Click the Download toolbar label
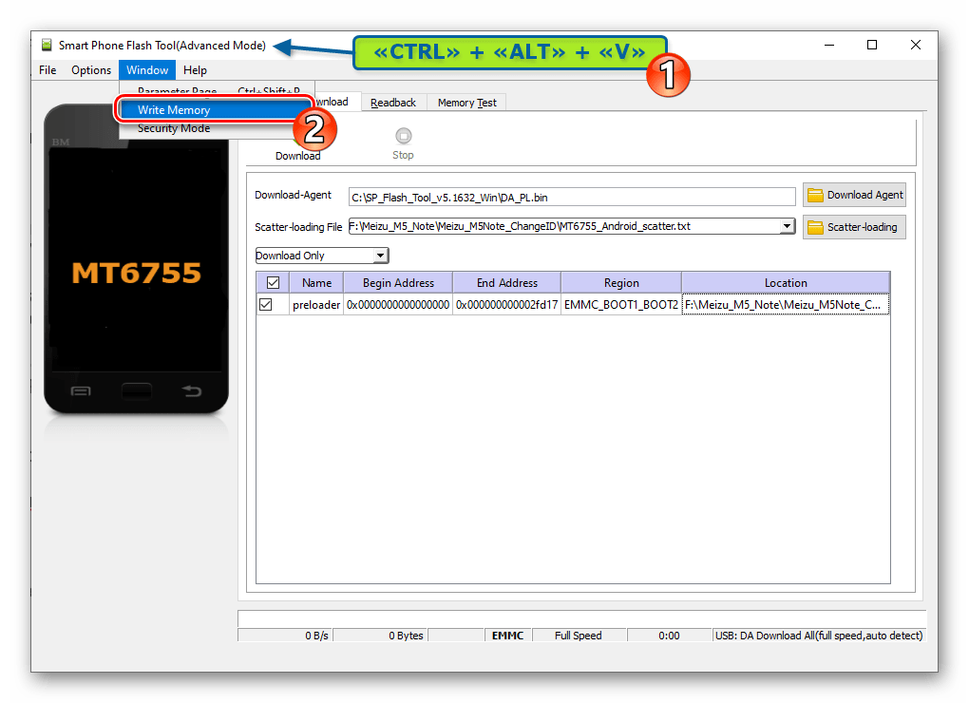The height and width of the screenshot is (703, 969). tap(298, 156)
